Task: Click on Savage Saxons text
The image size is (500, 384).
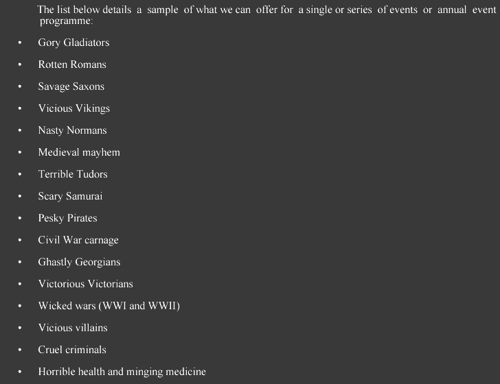Action: click(x=71, y=86)
